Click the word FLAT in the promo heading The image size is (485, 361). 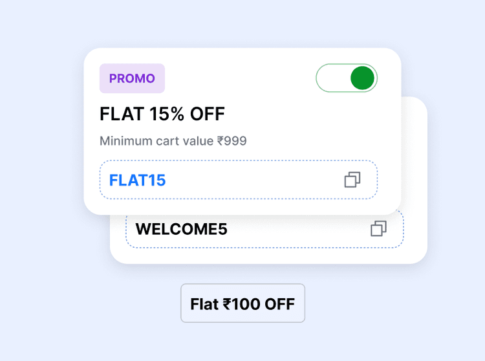point(122,115)
